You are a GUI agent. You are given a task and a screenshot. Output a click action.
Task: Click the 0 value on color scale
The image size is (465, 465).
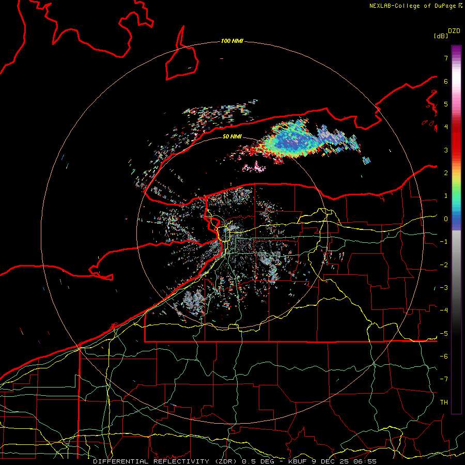click(x=446, y=219)
